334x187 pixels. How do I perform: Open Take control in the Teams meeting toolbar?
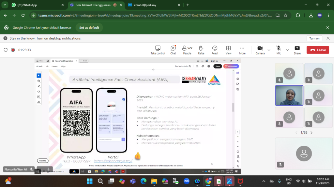coord(158,50)
